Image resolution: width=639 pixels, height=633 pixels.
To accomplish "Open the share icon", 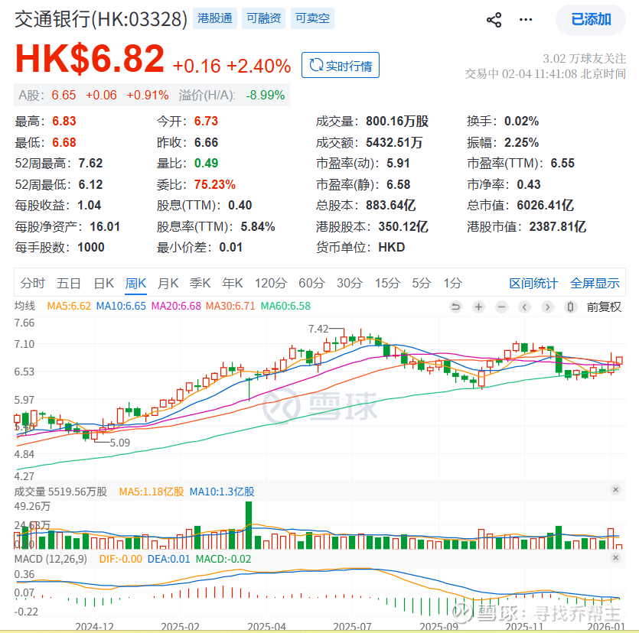I will coord(494,20).
